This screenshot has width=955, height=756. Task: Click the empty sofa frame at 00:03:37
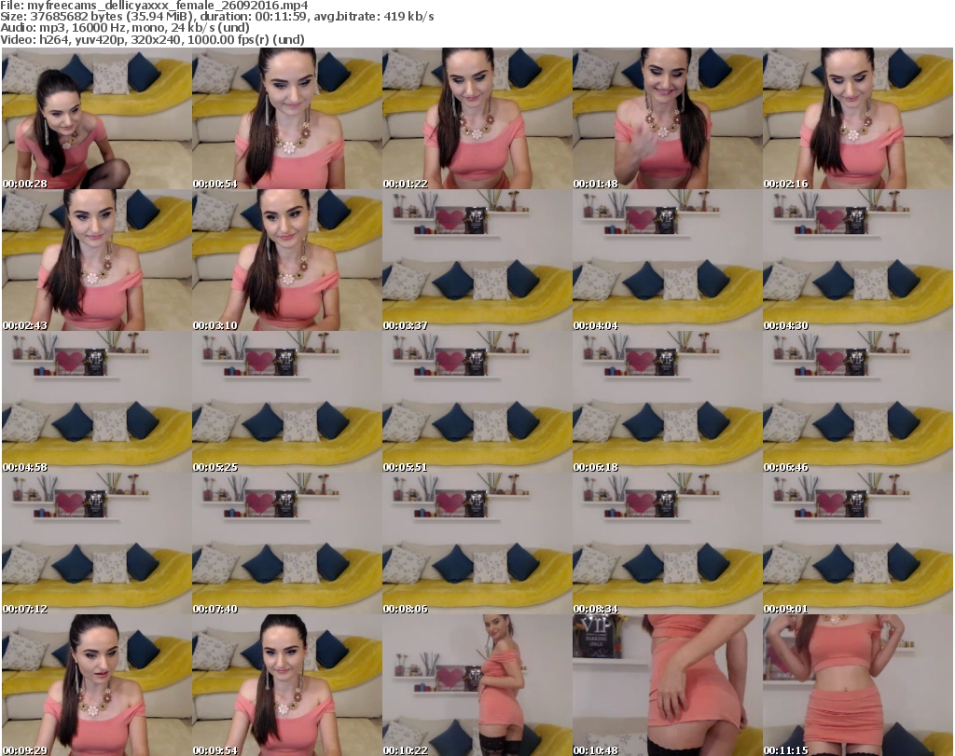[x=477, y=260]
